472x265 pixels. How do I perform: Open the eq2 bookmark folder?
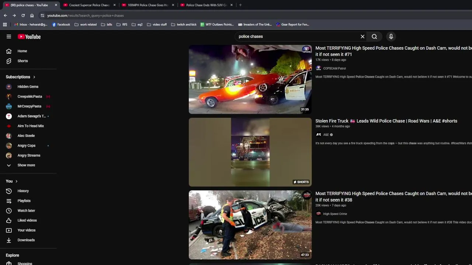[x=137, y=25]
